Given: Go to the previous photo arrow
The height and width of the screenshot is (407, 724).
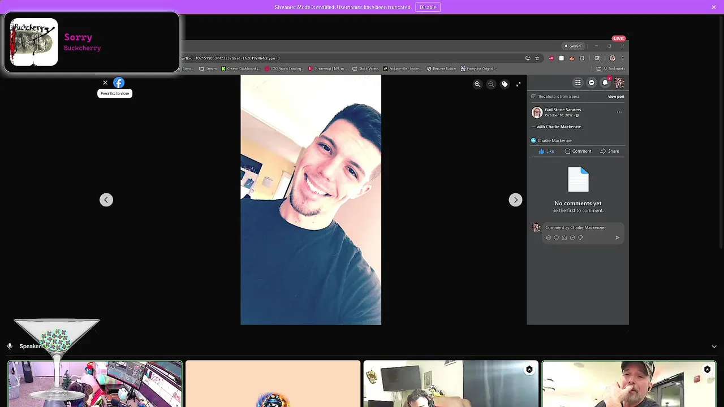Looking at the screenshot, I should (106, 200).
